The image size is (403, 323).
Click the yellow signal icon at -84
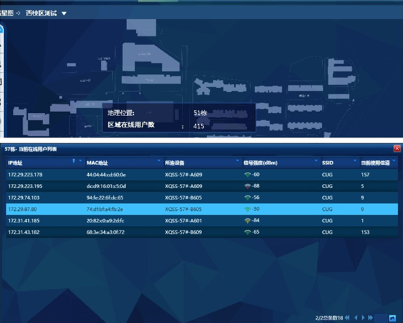[x=247, y=221]
